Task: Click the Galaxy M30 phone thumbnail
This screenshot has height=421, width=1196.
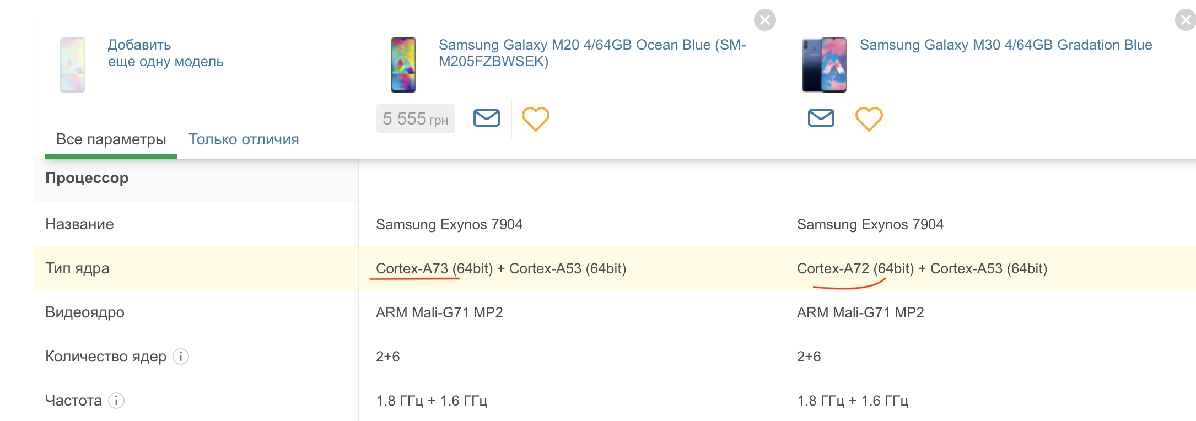Action: tap(825, 65)
